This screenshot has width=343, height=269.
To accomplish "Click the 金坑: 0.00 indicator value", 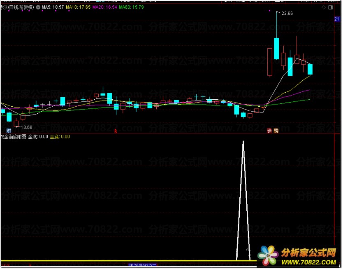I will [x=38, y=137].
